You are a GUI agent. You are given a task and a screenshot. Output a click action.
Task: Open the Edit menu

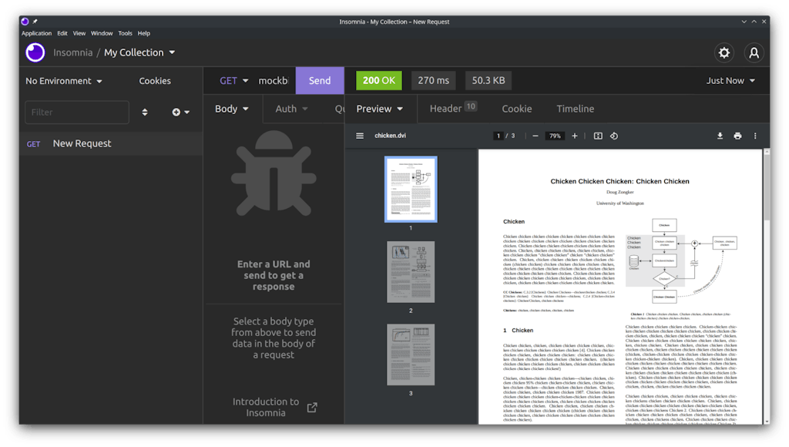pos(62,33)
